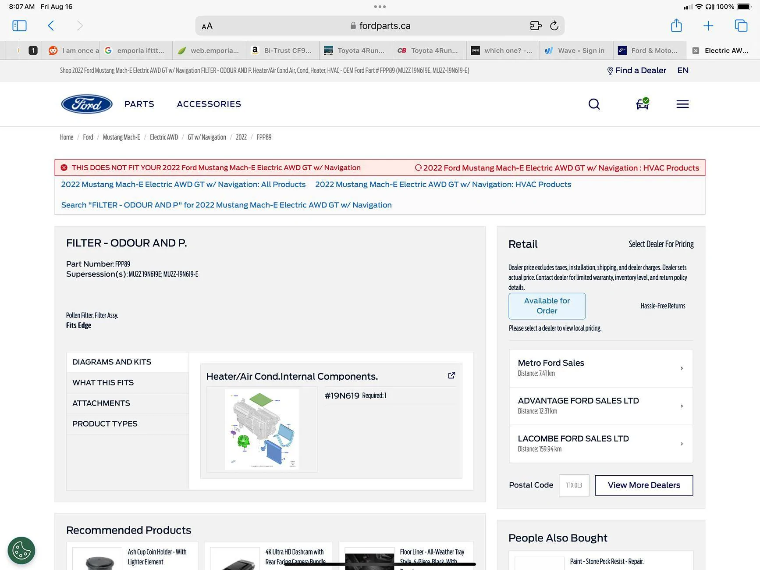Open GT w/ Navigation breadcrumb
Viewport: 760px width, 570px height.
[x=207, y=137]
